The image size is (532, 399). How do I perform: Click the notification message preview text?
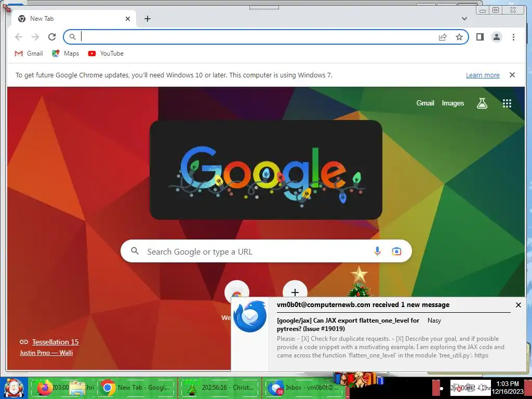pyautogui.click(x=390, y=347)
